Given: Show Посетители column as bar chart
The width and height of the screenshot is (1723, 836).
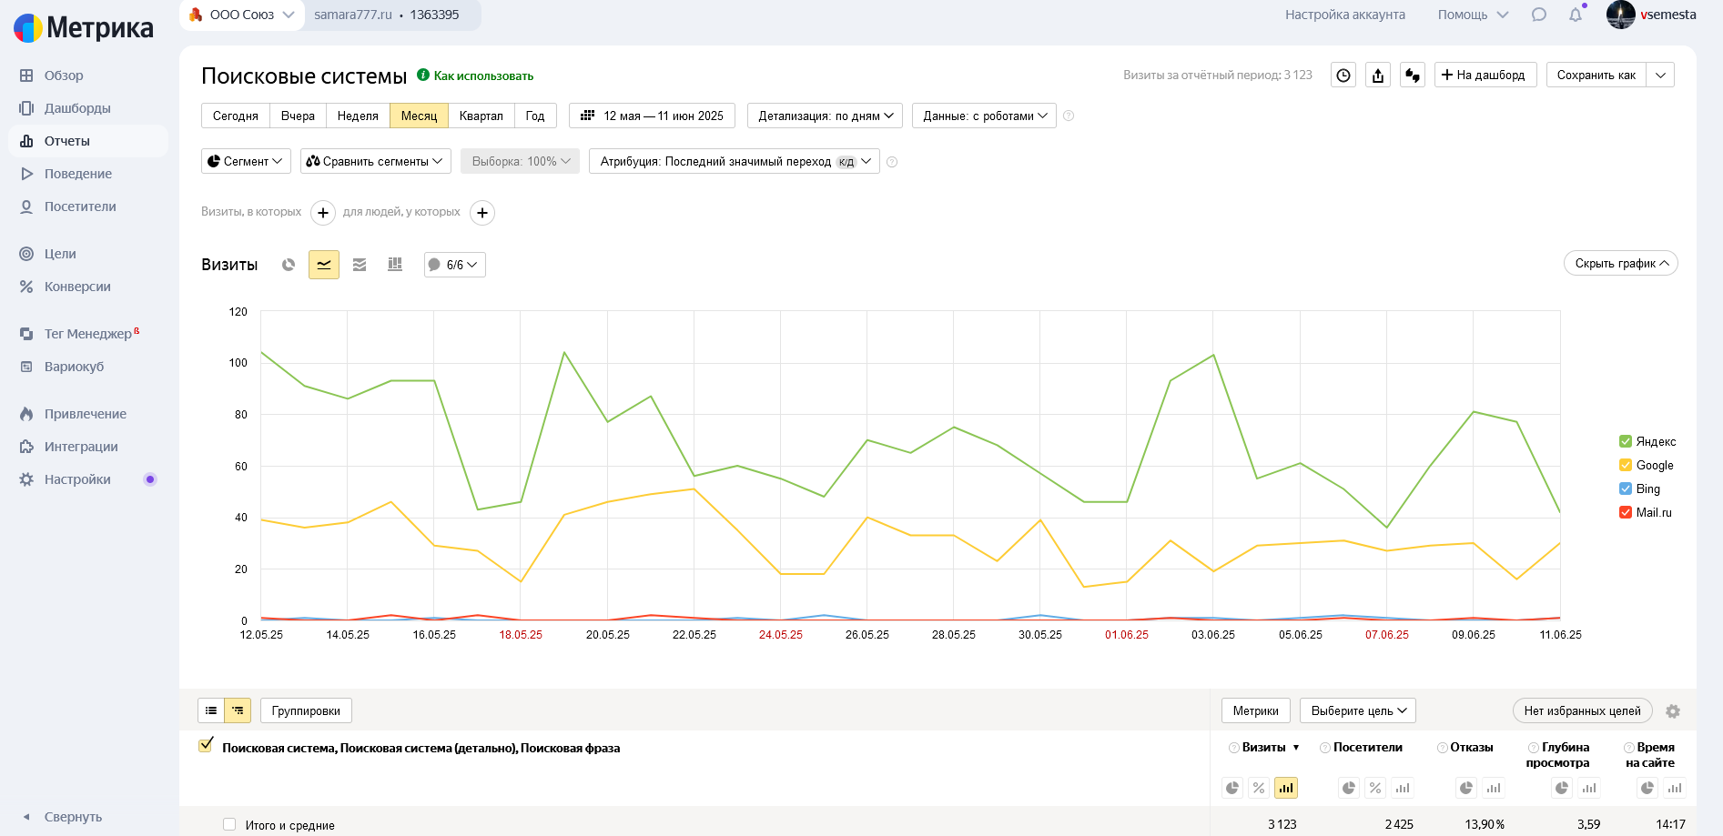Looking at the screenshot, I should (x=1403, y=788).
